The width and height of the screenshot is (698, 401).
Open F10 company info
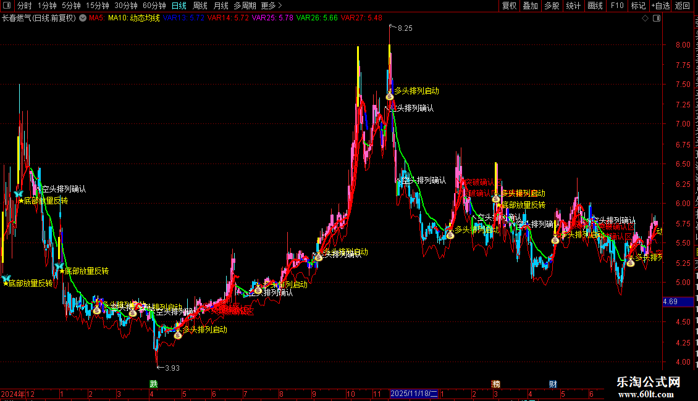[616, 6]
